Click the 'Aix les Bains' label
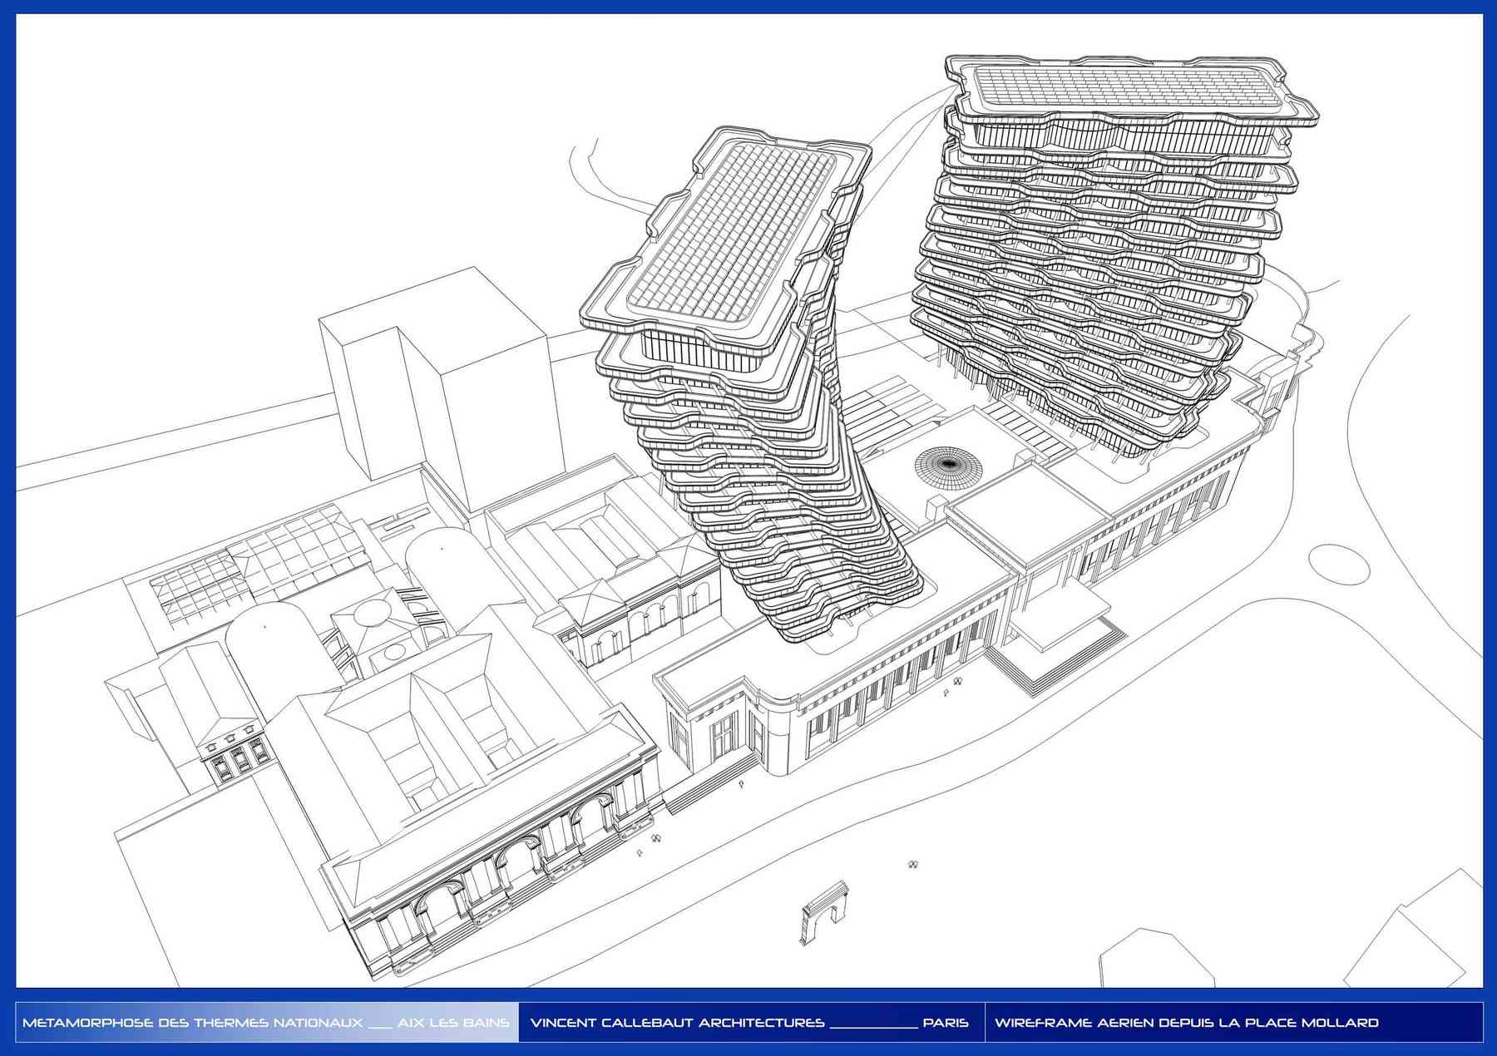Viewport: 1497px width, 1056px height. (452, 1023)
